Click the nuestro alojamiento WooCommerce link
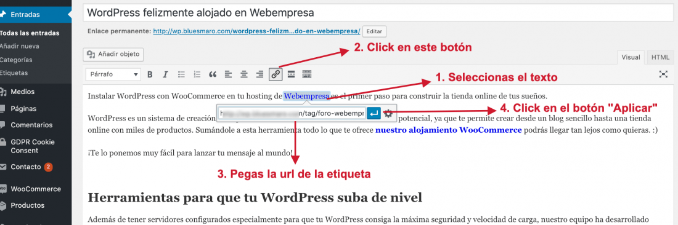This screenshot has width=678, height=225. (448, 130)
